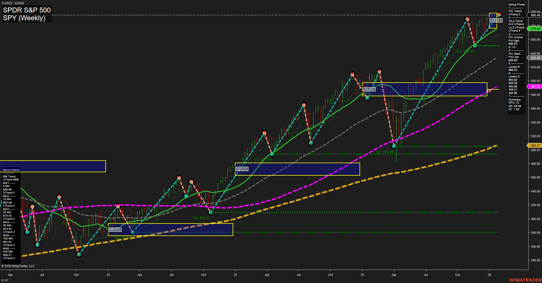The image size is (542, 283).
Task: Select the orange 506.27 price tag
Action: tap(535, 145)
